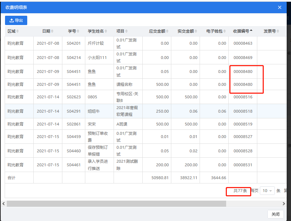Screen dimensions: 291x221
Task: Click the 导出 export button
Action: [x=16, y=20]
